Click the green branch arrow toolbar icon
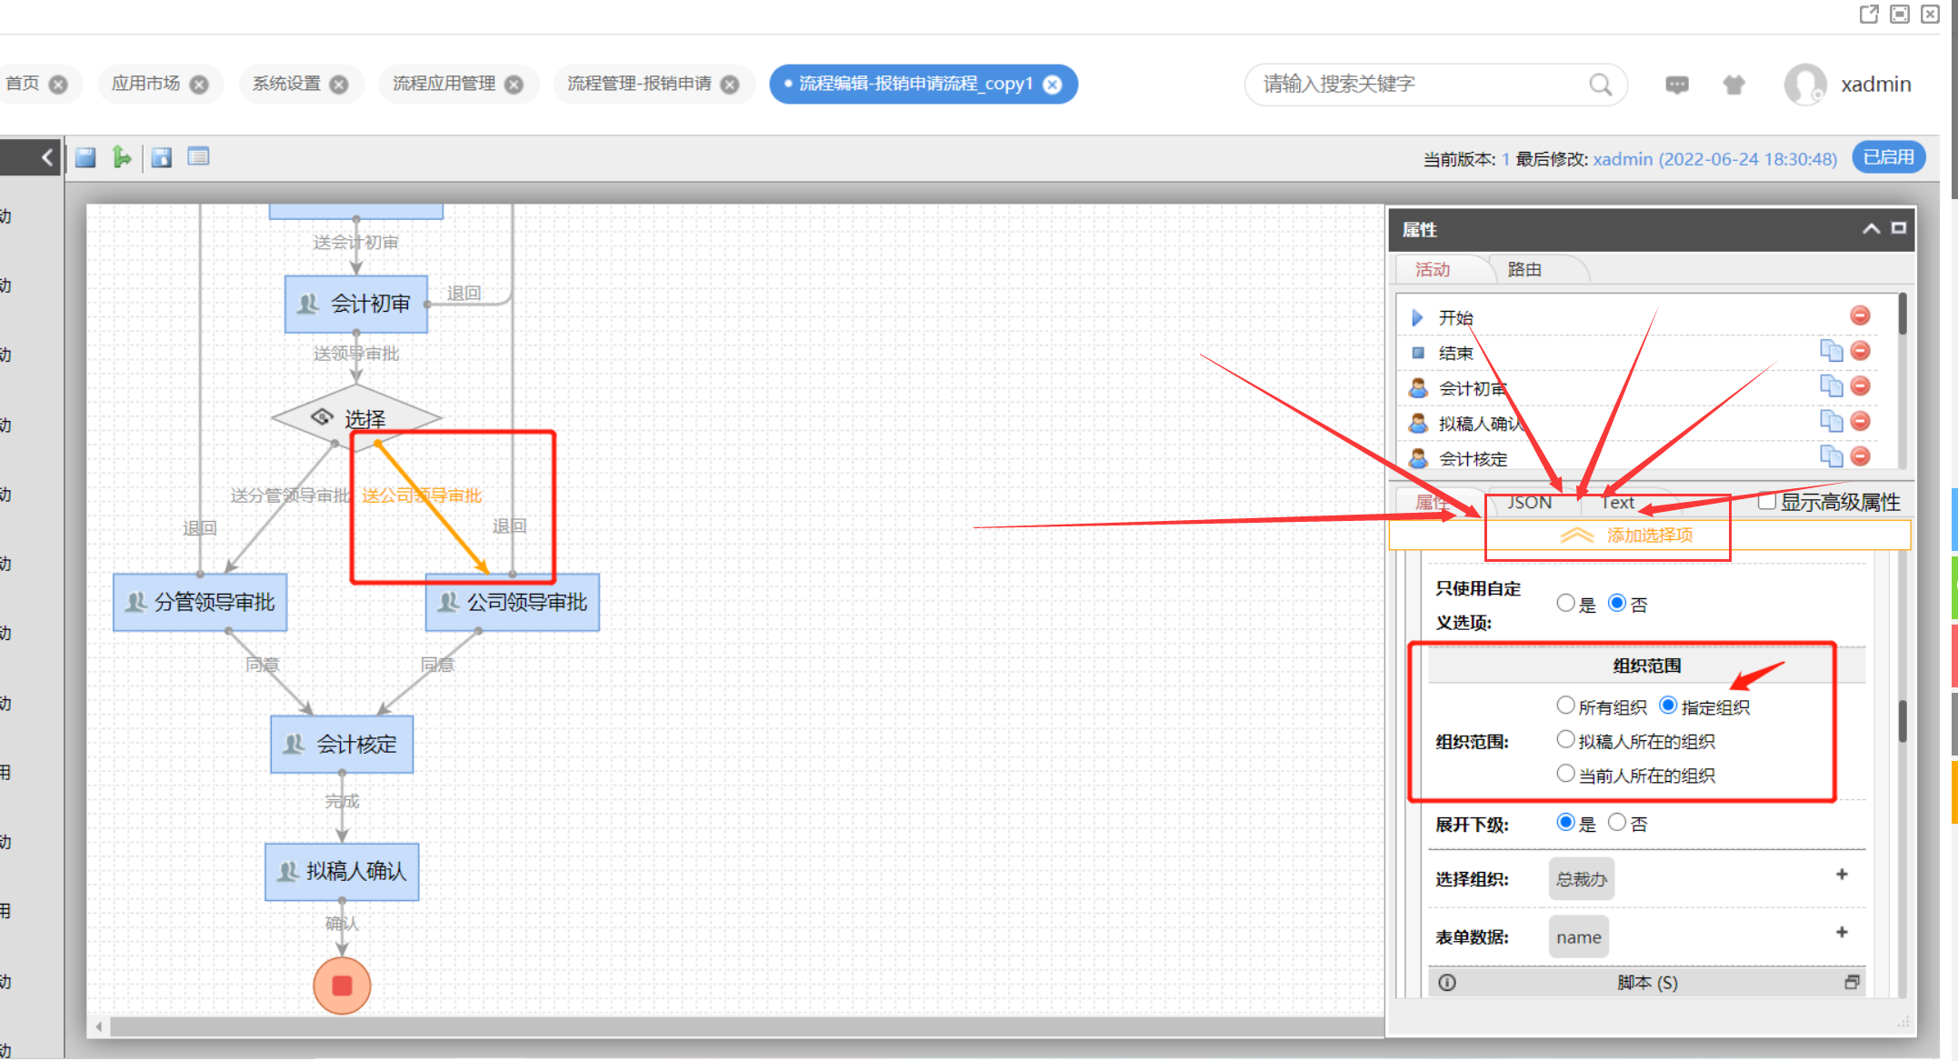 122,157
